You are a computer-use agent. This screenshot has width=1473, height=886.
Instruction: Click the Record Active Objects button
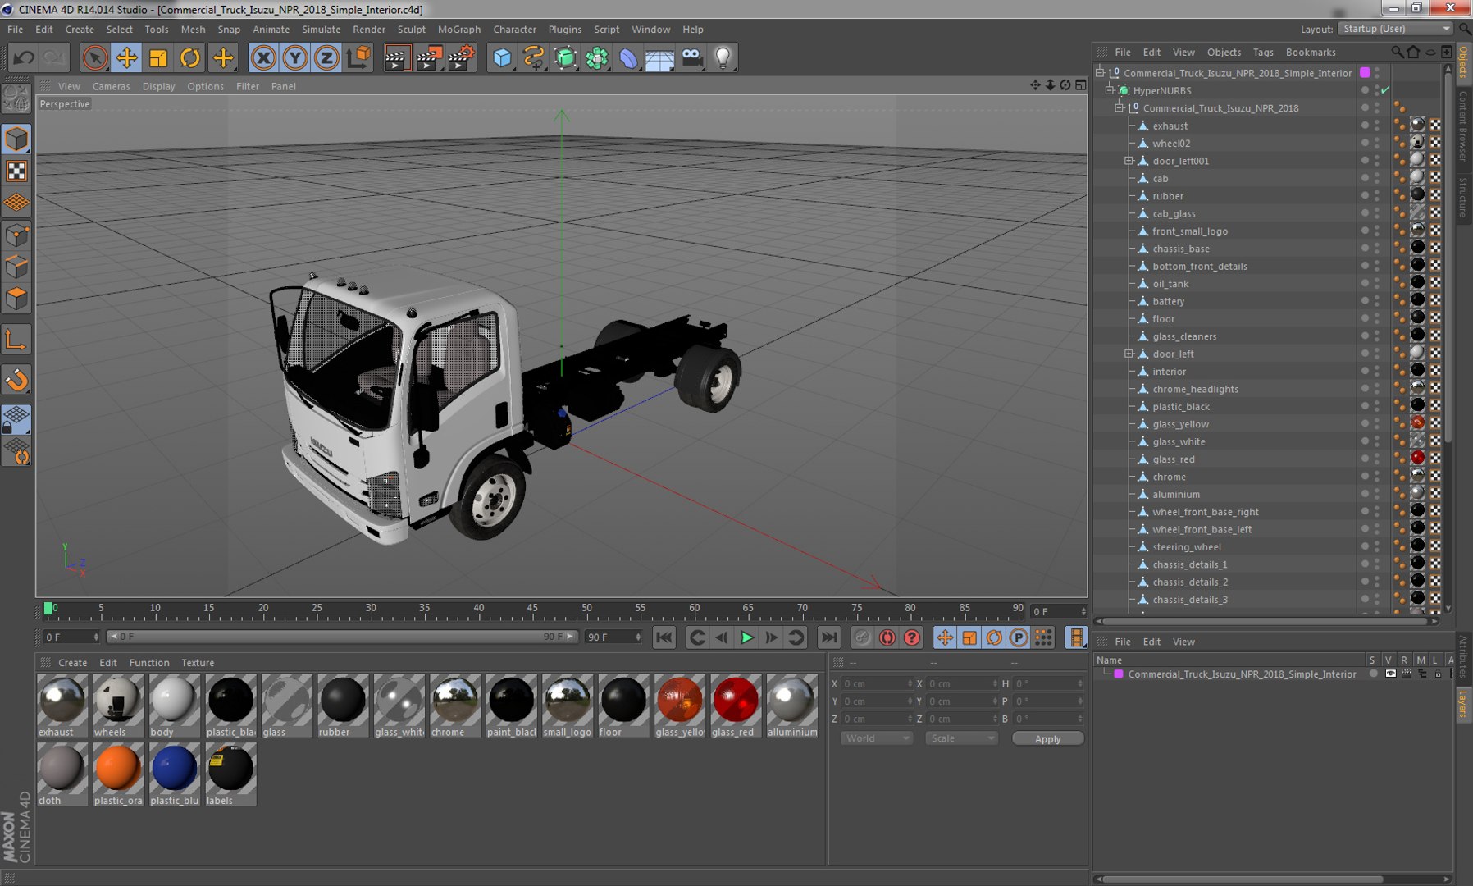(x=862, y=637)
